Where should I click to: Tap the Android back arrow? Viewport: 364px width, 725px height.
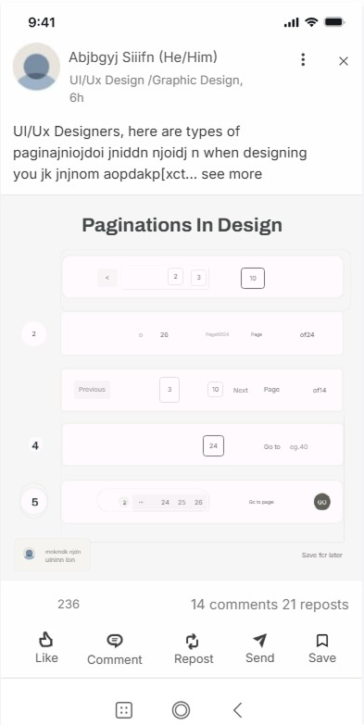pyautogui.click(x=238, y=710)
